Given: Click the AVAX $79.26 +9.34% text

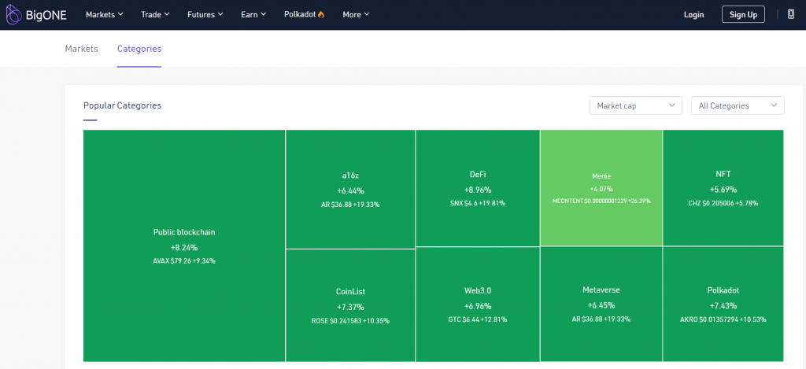Looking at the screenshot, I should [x=184, y=261].
